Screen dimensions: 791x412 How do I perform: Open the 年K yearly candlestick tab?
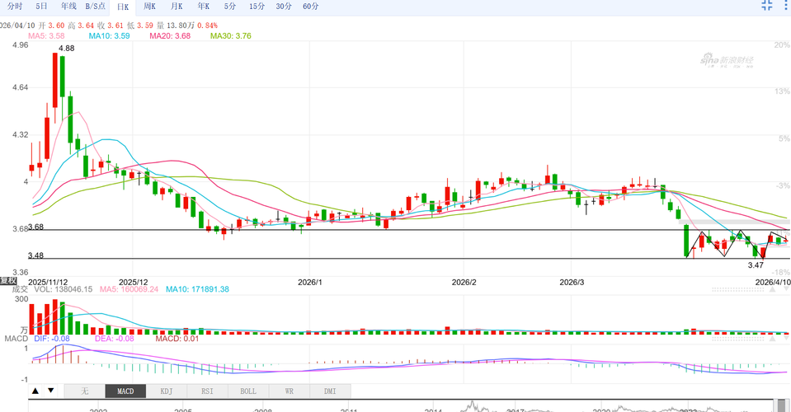point(203,6)
